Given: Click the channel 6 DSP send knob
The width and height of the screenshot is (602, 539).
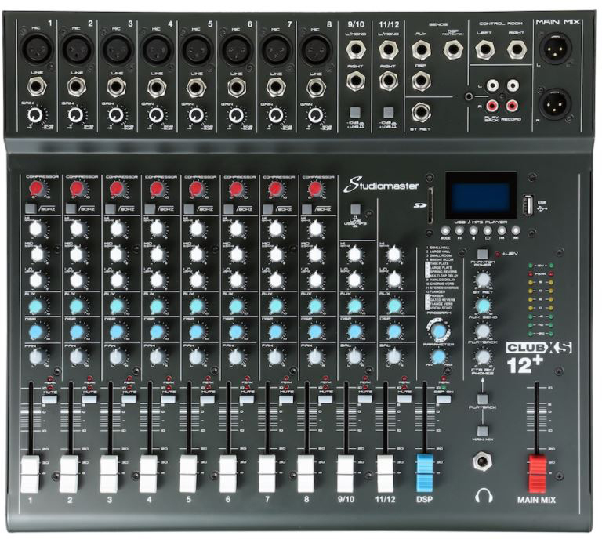Looking at the screenshot, I should (236, 332).
